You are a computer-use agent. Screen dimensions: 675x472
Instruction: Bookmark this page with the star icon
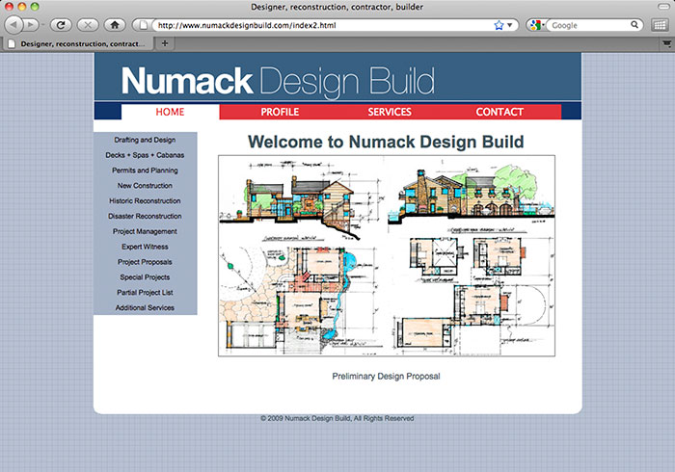pos(499,25)
